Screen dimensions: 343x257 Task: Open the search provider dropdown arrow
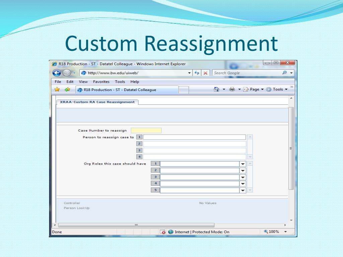click(291, 73)
